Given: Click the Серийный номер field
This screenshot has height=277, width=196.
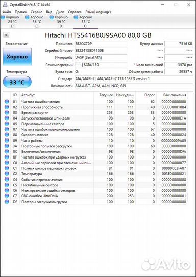Looking at the screenshot, I should (x=101, y=51).
